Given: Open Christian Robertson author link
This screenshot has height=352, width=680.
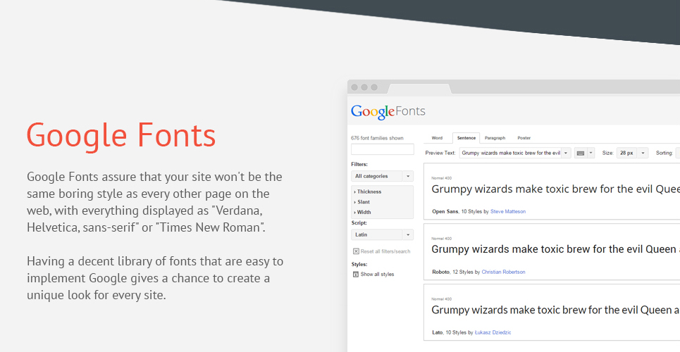Looking at the screenshot, I should point(503,272).
